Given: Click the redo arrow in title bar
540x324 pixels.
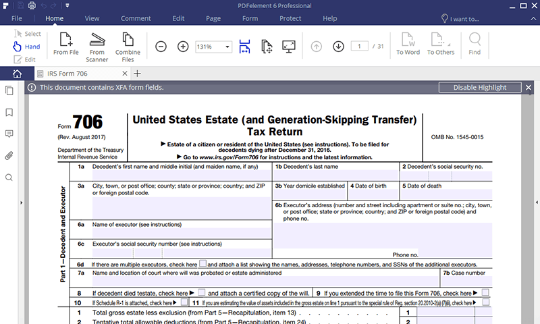Looking at the screenshot, I should (53, 5).
